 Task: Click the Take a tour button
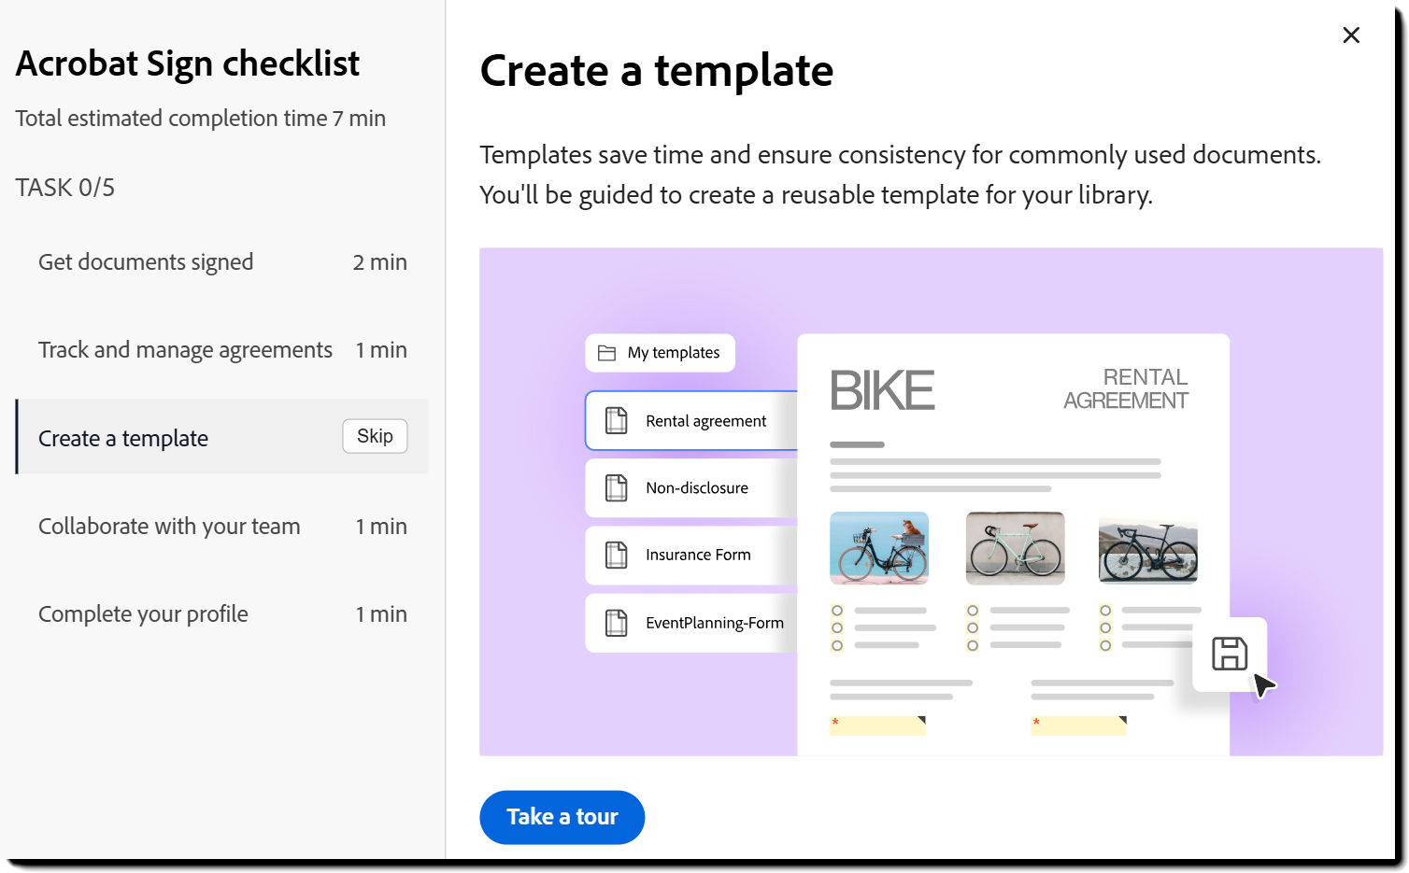(562, 817)
